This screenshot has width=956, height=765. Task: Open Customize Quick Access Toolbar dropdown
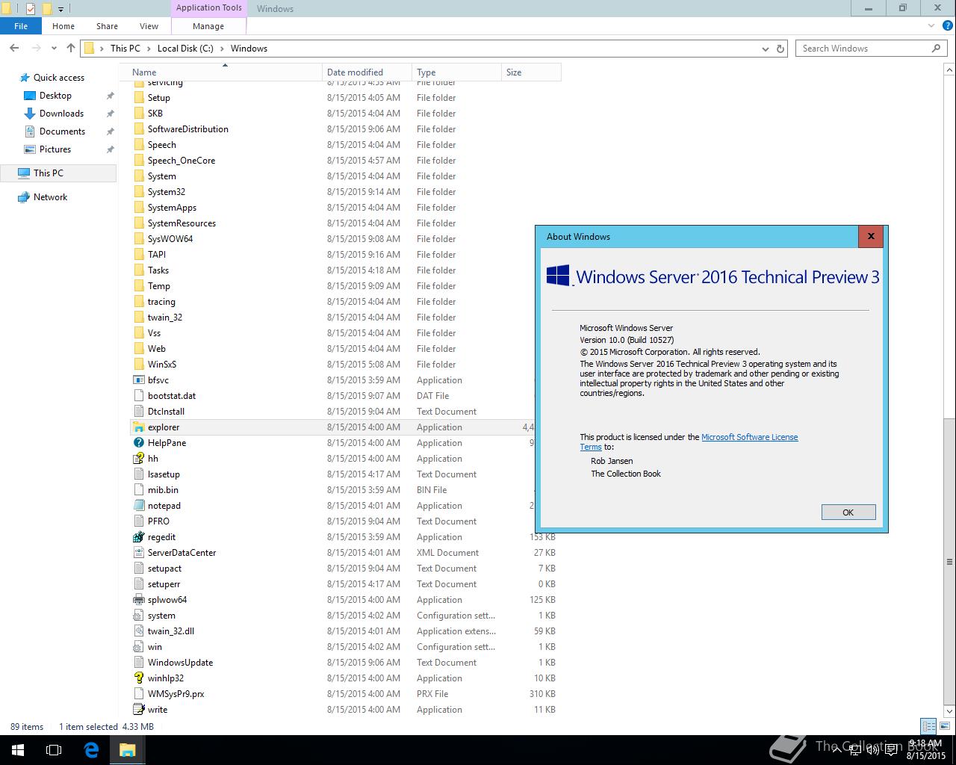click(61, 9)
